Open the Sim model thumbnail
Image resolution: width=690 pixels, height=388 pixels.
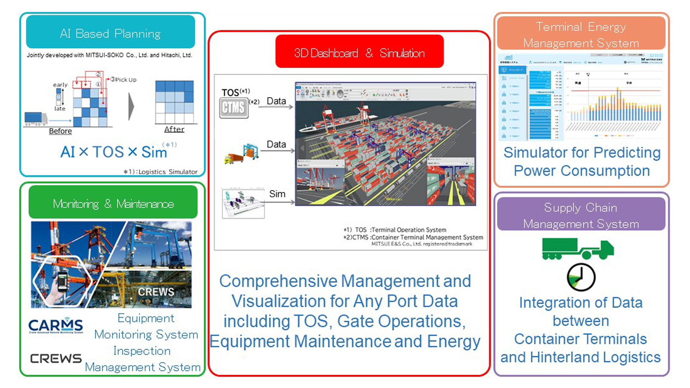(243, 203)
